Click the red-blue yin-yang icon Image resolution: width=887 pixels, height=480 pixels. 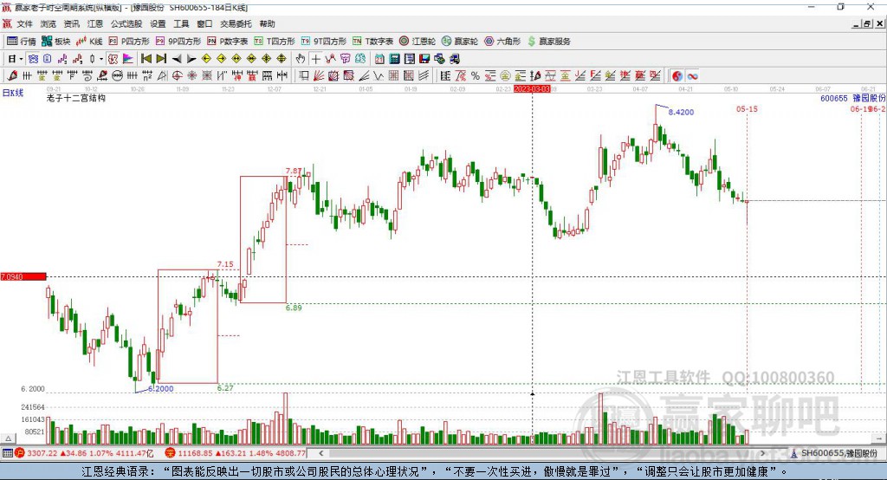click(x=677, y=76)
